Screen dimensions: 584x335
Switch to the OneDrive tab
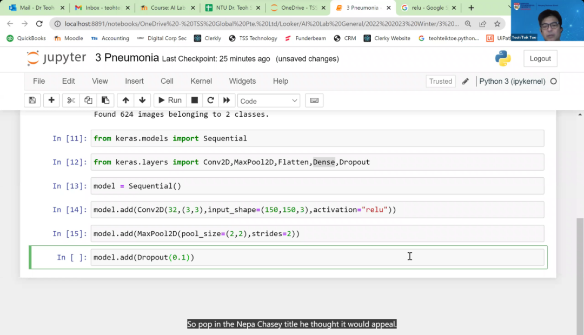(298, 8)
